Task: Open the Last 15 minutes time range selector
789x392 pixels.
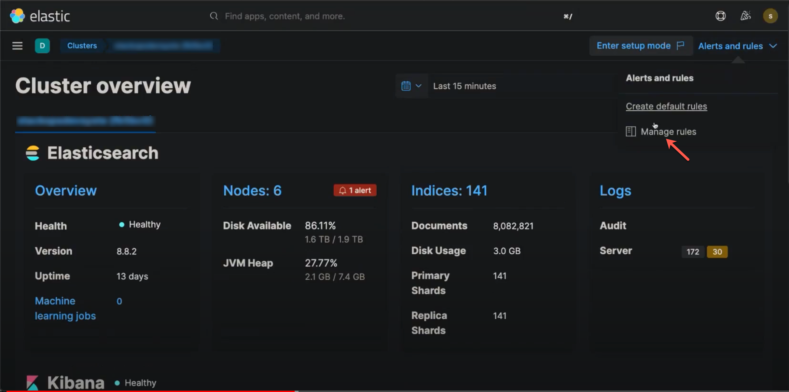Action: coord(464,86)
